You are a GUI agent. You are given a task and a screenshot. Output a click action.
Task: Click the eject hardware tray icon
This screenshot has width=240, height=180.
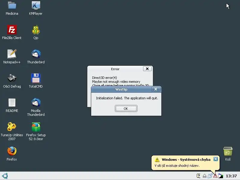205,176
